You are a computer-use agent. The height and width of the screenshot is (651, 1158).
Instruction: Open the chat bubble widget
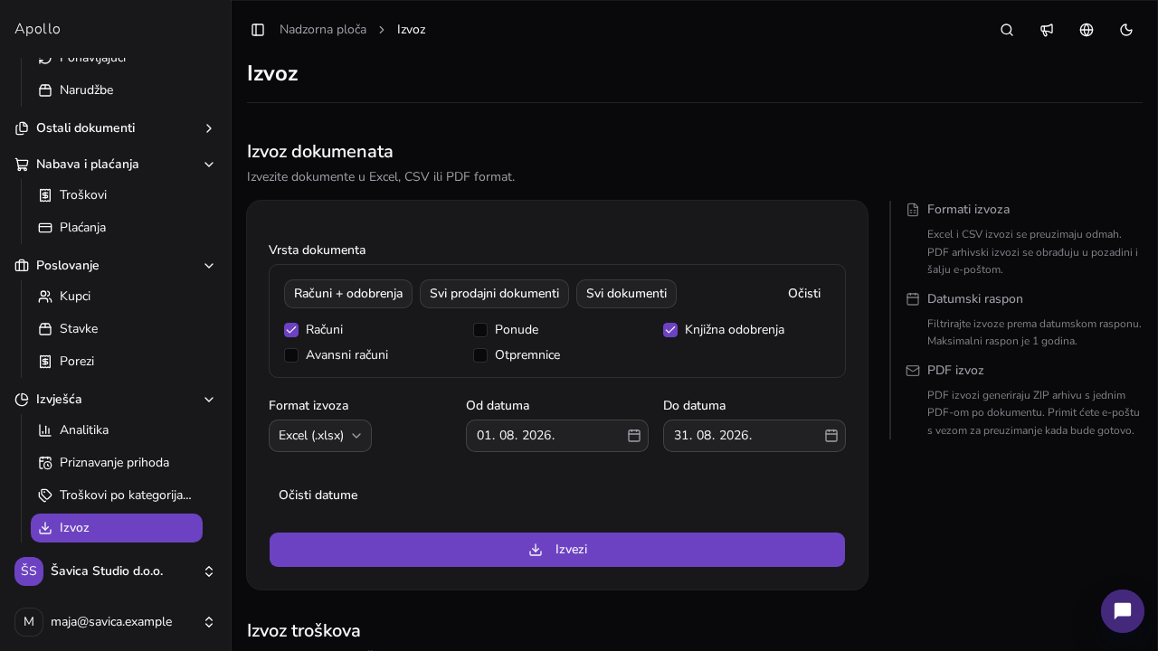(1123, 611)
